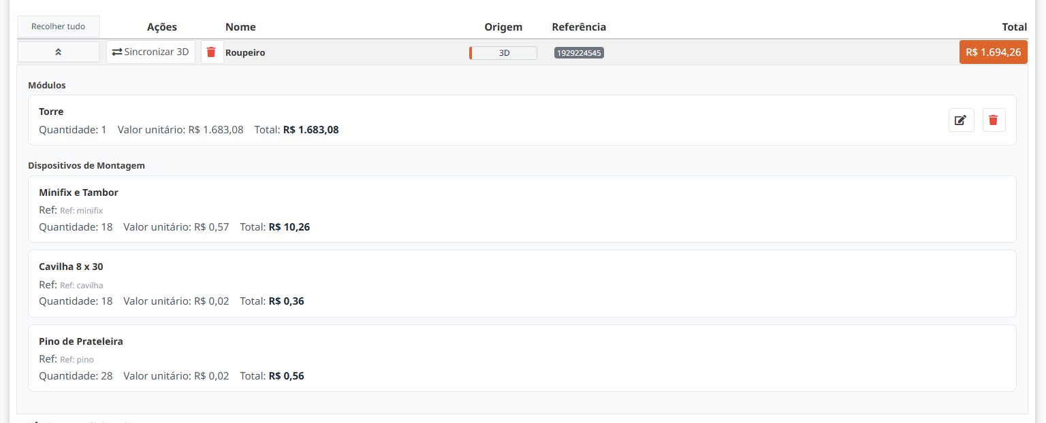Click the Origem column header
The height and width of the screenshot is (423, 1046).
(503, 27)
